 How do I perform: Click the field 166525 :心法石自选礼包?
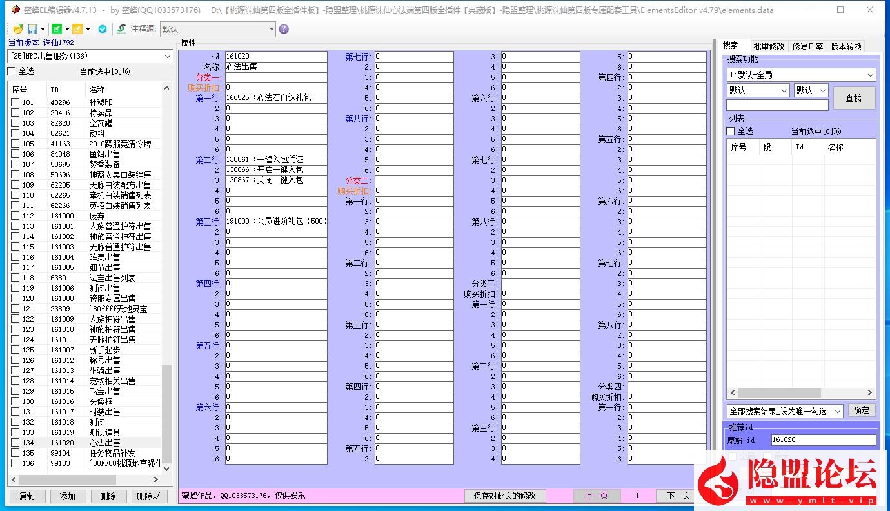pos(276,98)
